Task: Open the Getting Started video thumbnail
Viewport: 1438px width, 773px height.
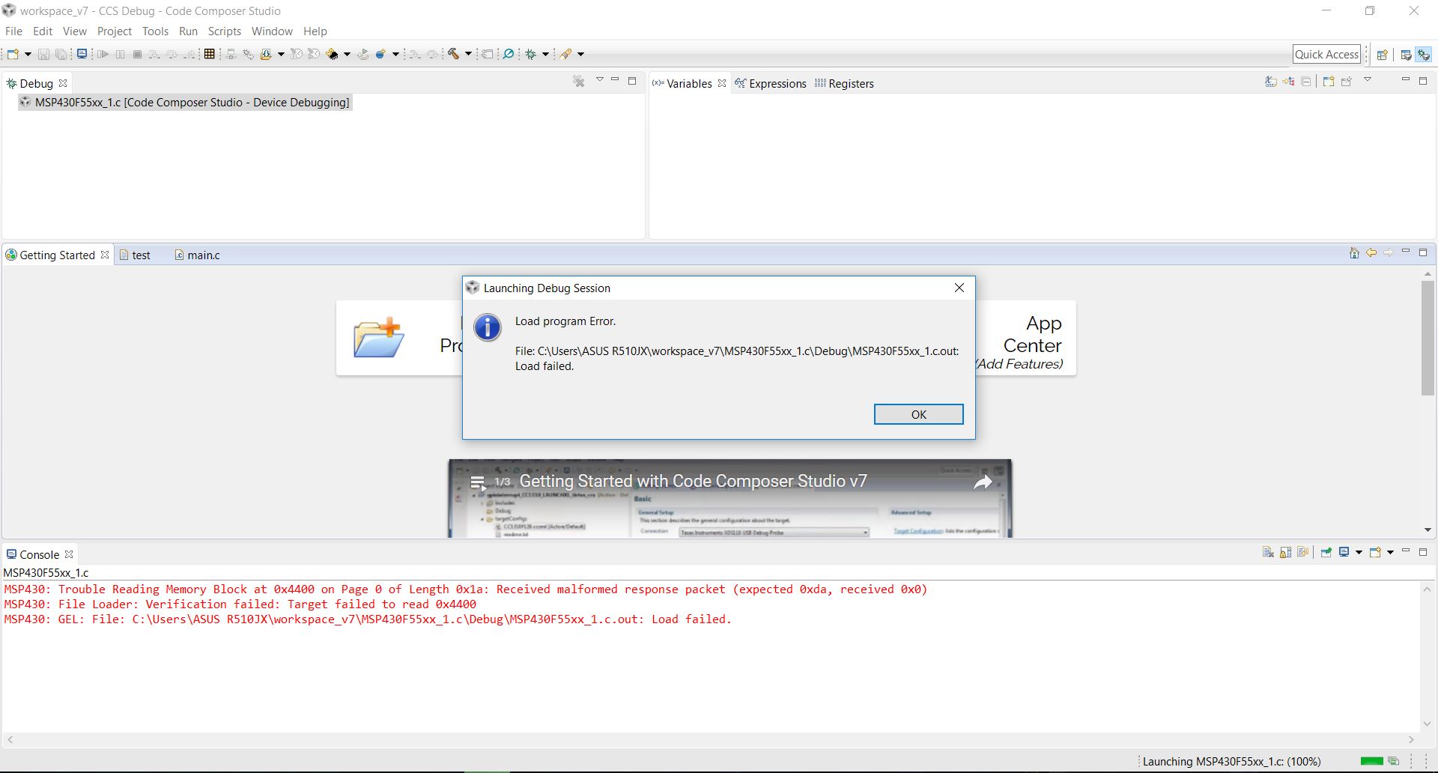Action: (730, 498)
